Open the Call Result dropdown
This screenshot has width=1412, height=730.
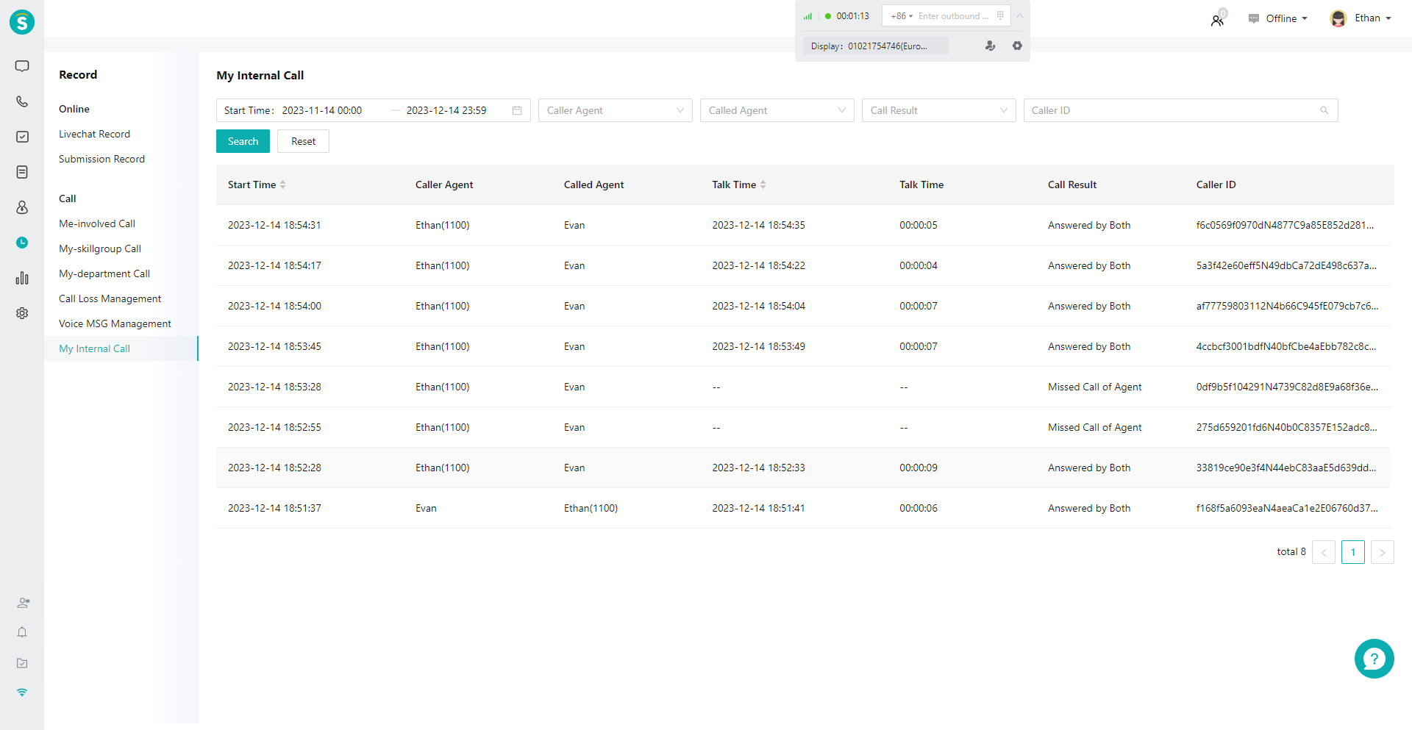click(x=939, y=110)
